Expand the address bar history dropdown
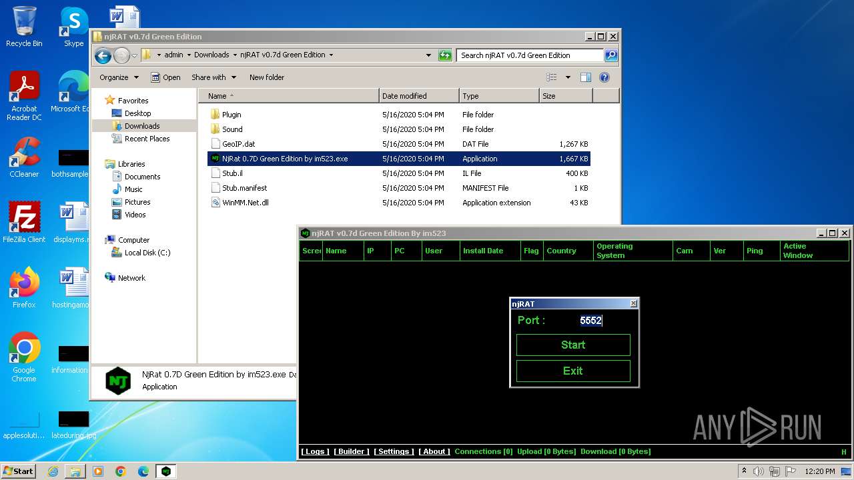854x480 pixels. tap(428, 55)
